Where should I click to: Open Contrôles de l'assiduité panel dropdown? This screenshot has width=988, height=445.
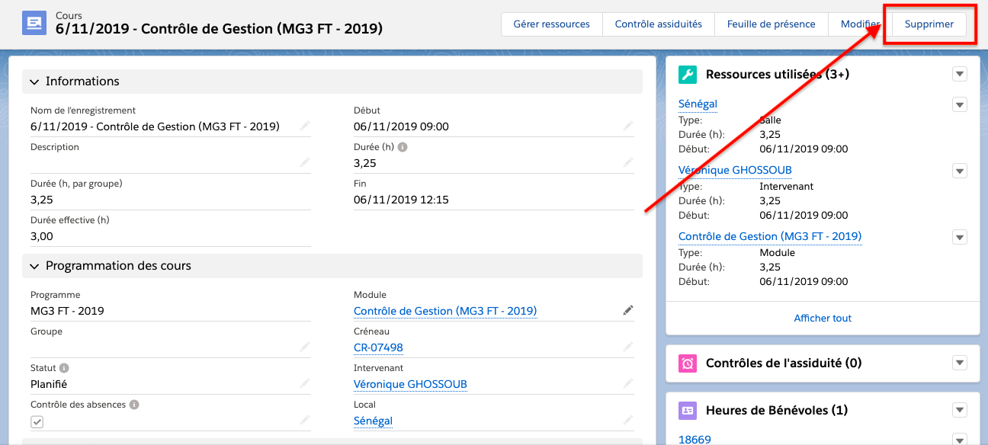tap(960, 363)
